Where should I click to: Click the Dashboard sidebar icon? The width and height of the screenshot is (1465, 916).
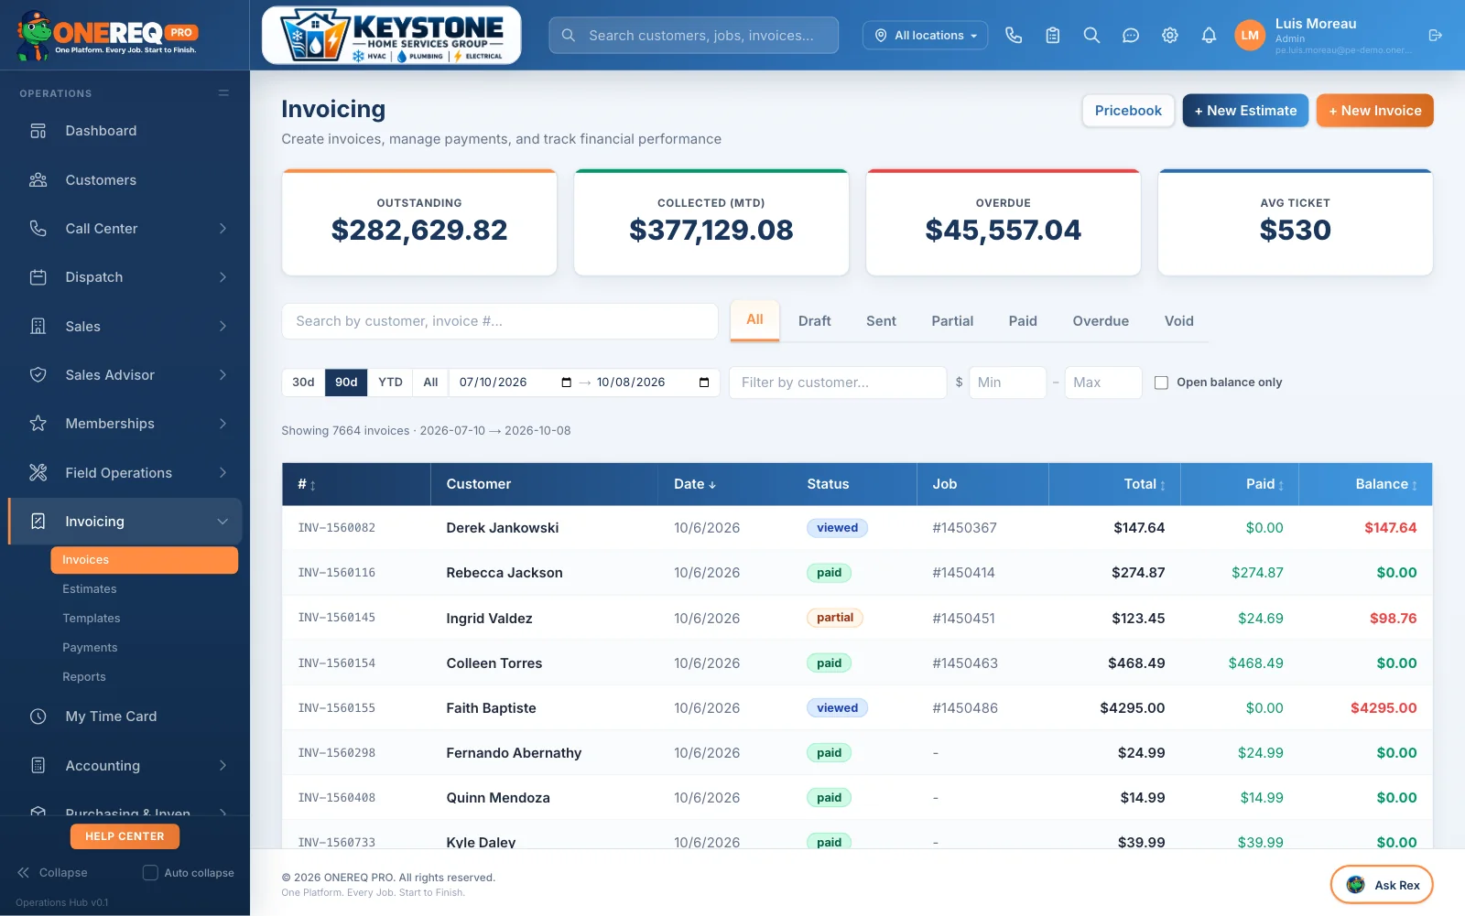pyautogui.click(x=38, y=131)
